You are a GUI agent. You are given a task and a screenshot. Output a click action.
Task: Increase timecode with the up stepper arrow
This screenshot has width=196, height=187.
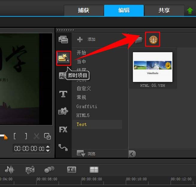tap(48, 147)
